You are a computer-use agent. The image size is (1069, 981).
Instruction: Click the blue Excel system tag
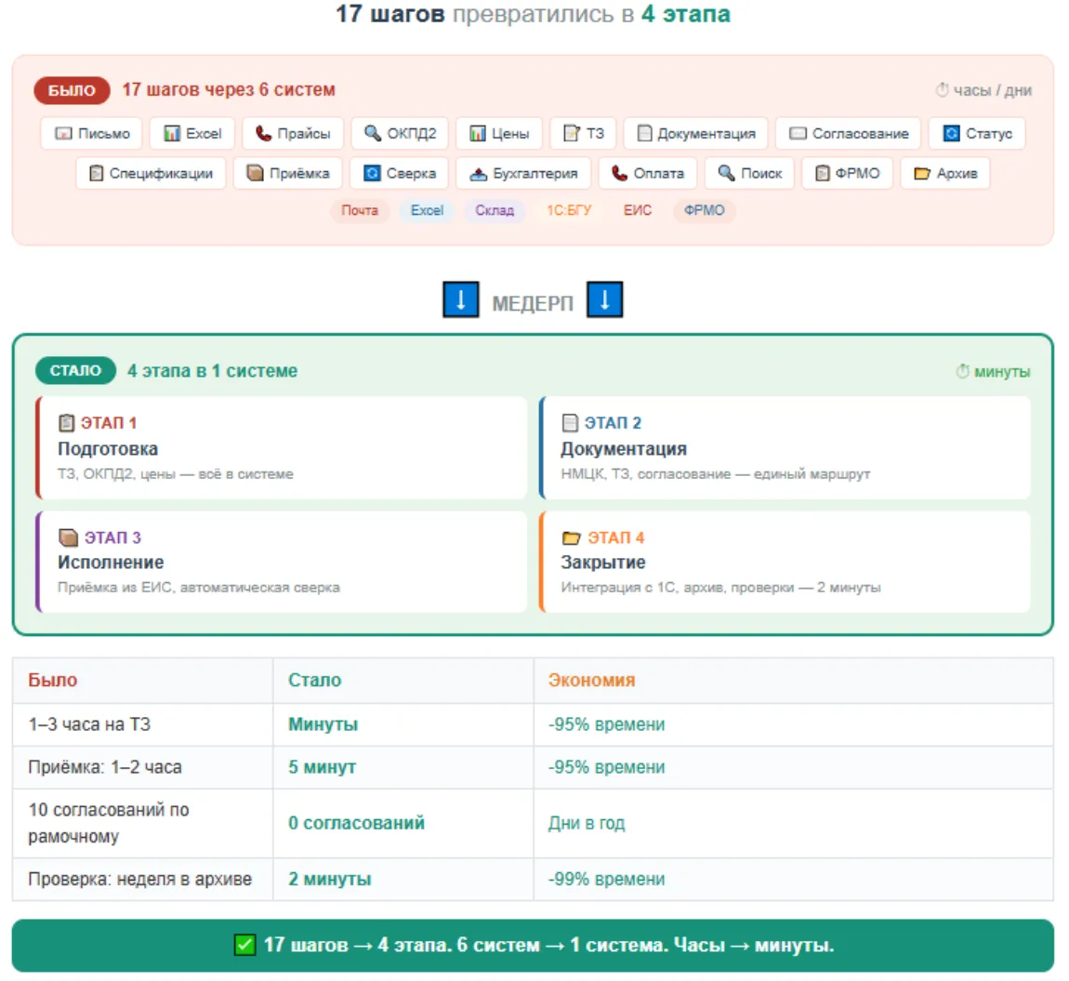pos(427,210)
